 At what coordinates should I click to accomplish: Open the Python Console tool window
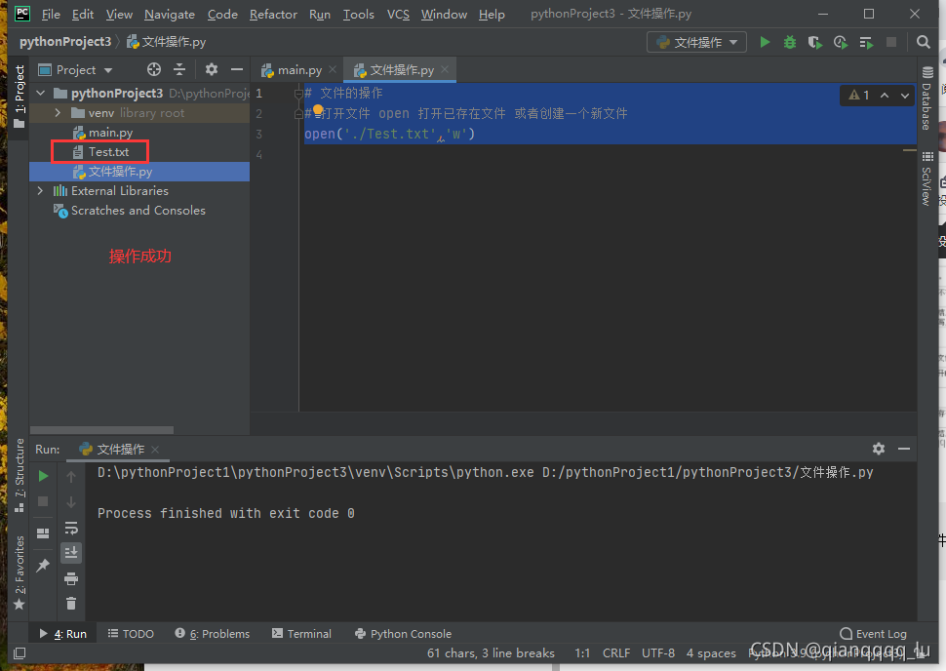pyautogui.click(x=403, y=634)
